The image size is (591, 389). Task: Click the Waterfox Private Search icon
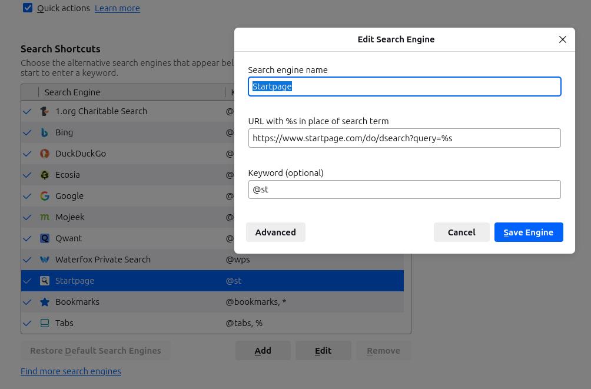[45, 260]
